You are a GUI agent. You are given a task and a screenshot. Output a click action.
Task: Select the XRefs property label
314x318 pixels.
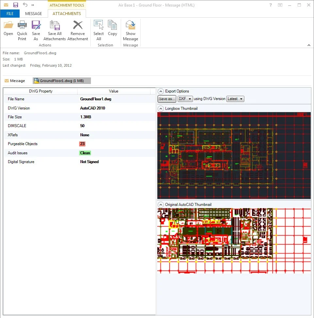coord(12,135)
